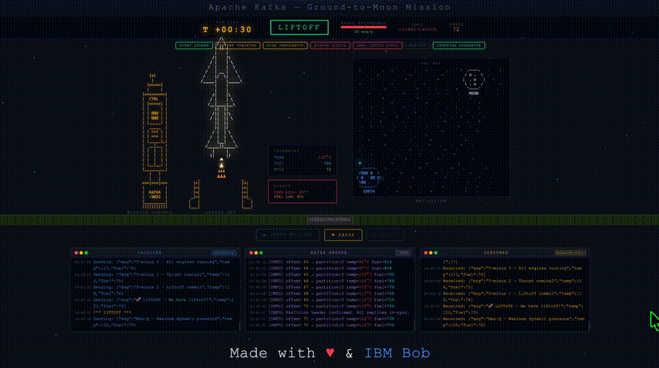
Task: Click the T +00:30 mission timer
Action: (228, 30)
